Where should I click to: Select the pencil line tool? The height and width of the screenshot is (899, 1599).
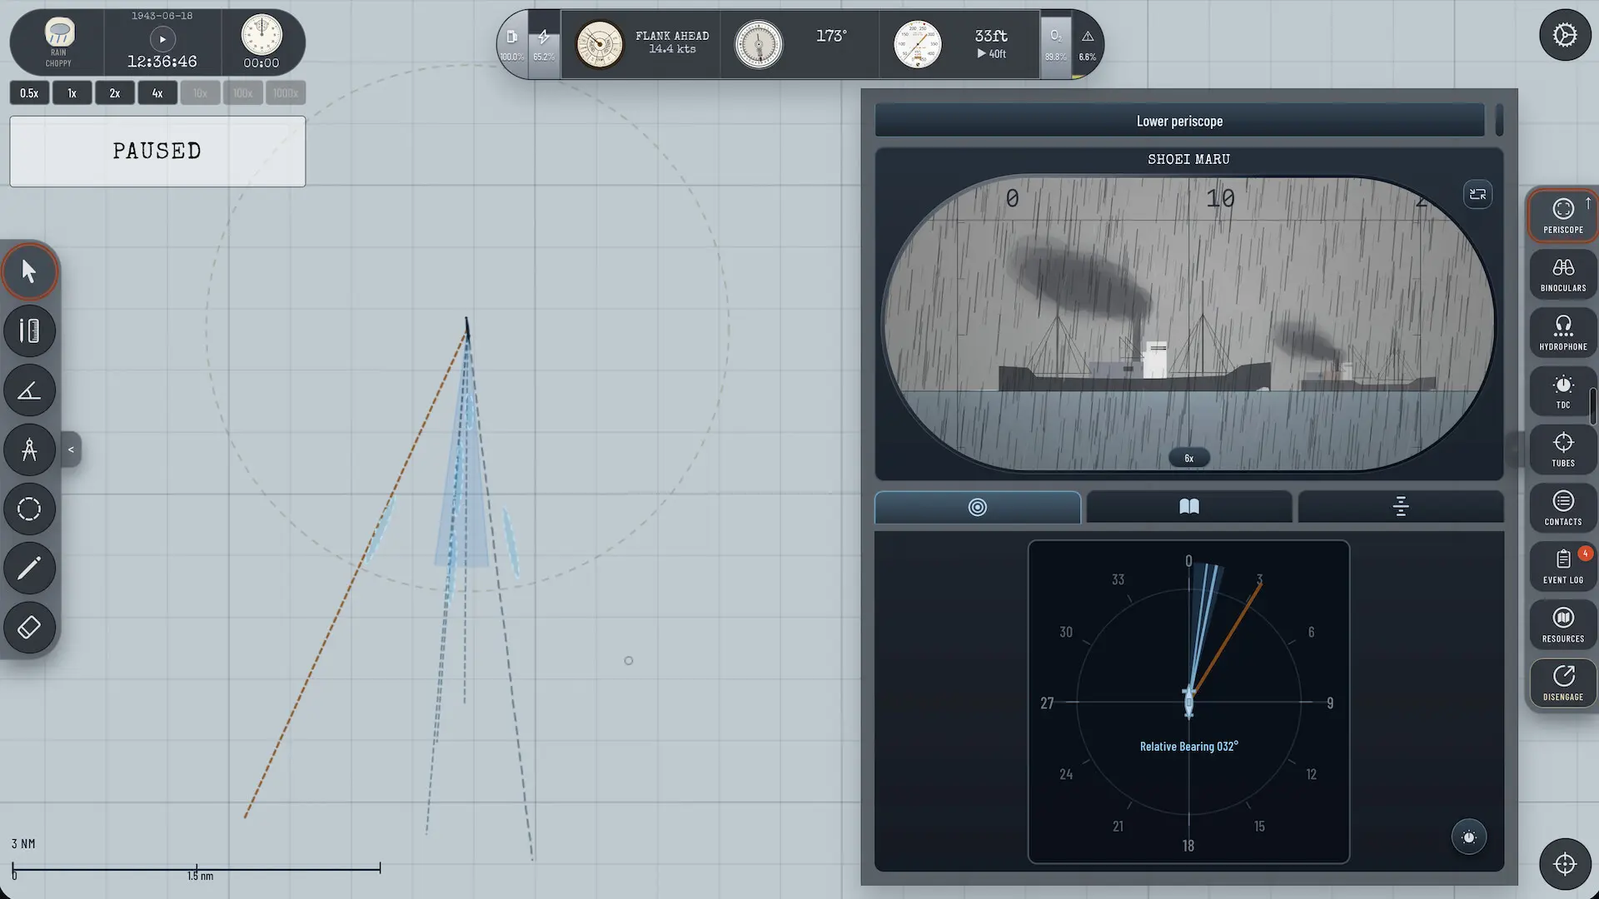tap(29, 569)
